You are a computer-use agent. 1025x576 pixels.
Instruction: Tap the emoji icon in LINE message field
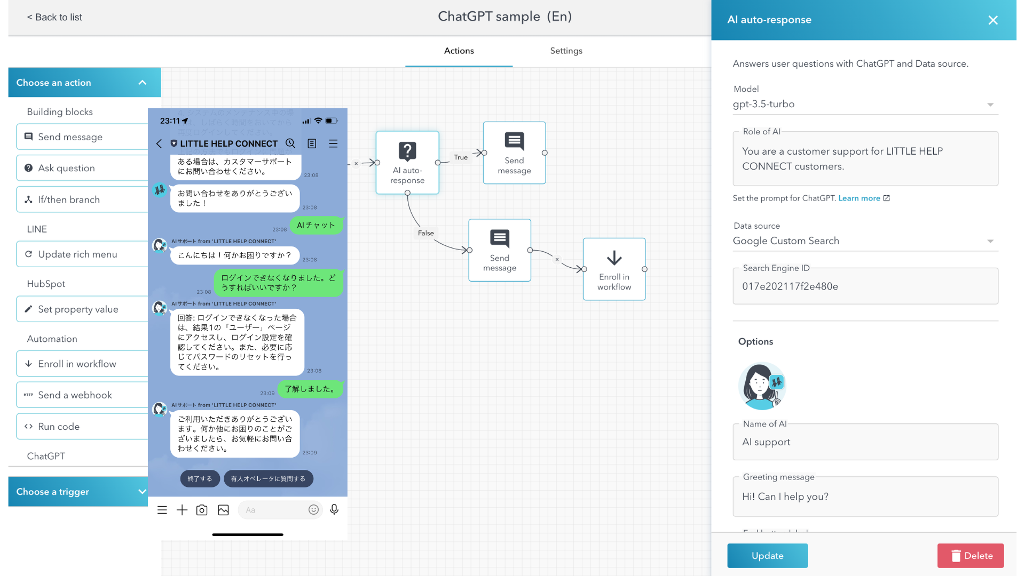tap(313, 510)
